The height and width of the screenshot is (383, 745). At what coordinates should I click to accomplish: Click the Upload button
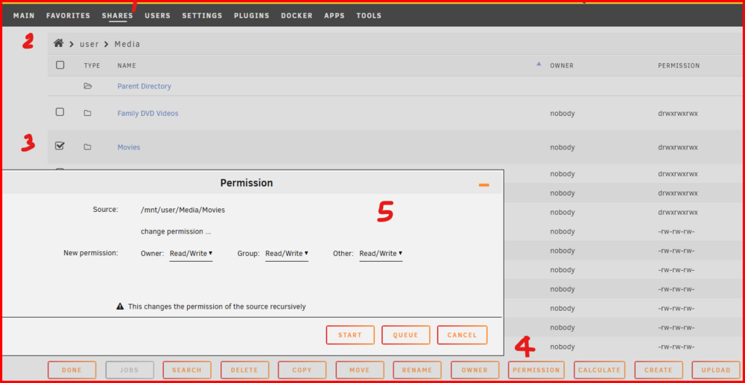pyautogui.click(x=716, y=370)
